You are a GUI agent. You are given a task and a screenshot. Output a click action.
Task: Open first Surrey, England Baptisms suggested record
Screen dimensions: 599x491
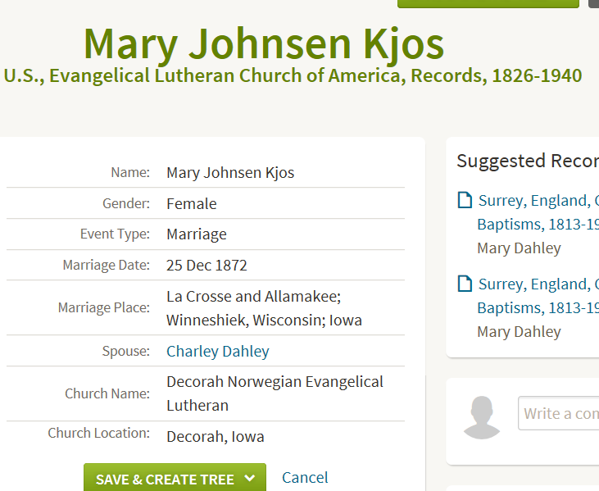(538, 212)
